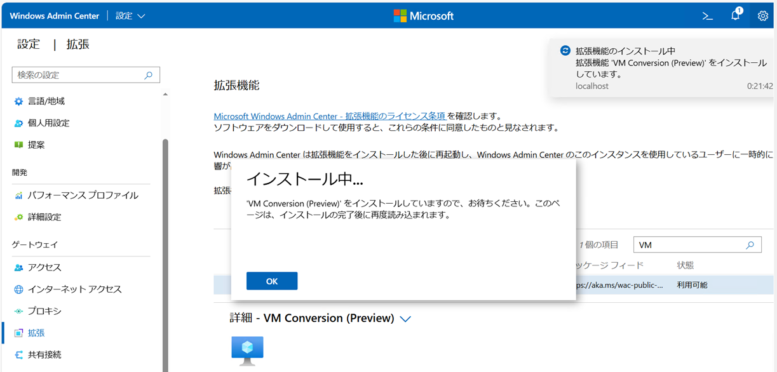Image resolution: width=777 pixels, height=372 pixels.
Task: Go to パフォーマンス プロファイル settings
Action: (83, 196)
